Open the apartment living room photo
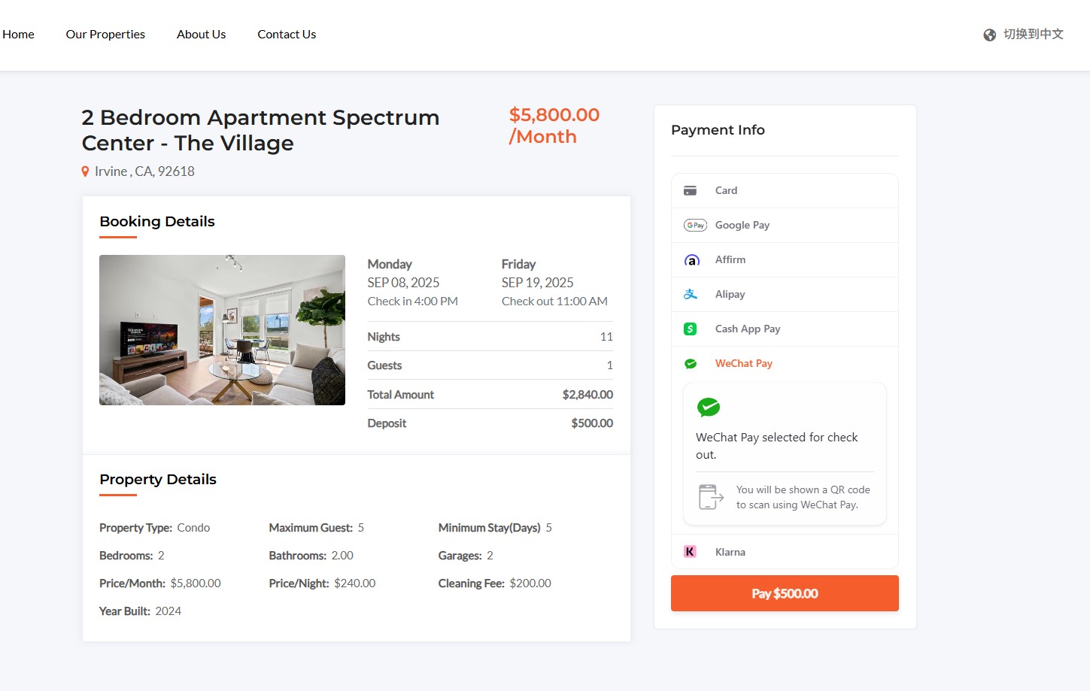The image size is (1090, 691). (222, 330)
